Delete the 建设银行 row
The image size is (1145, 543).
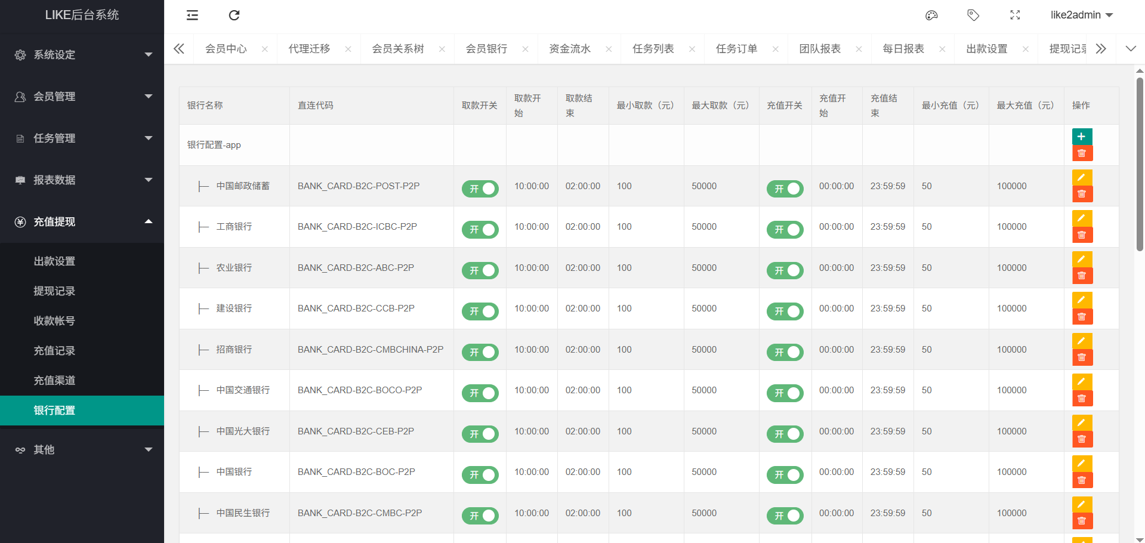(1082, 317)
